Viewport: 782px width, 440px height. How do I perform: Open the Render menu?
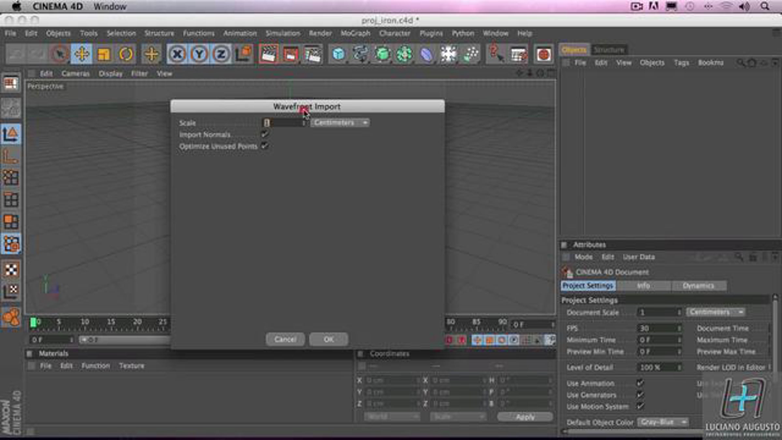tap(320, 33)
